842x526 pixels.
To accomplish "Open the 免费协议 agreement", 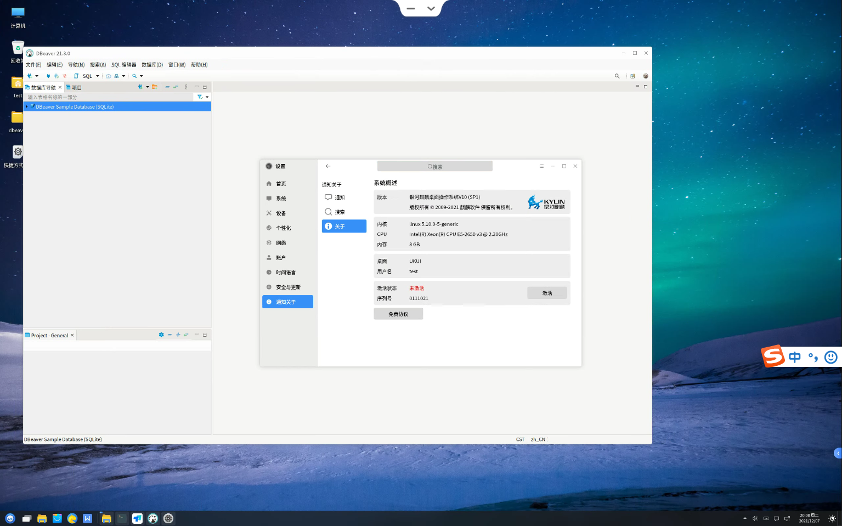I will (x=398, y=313).
